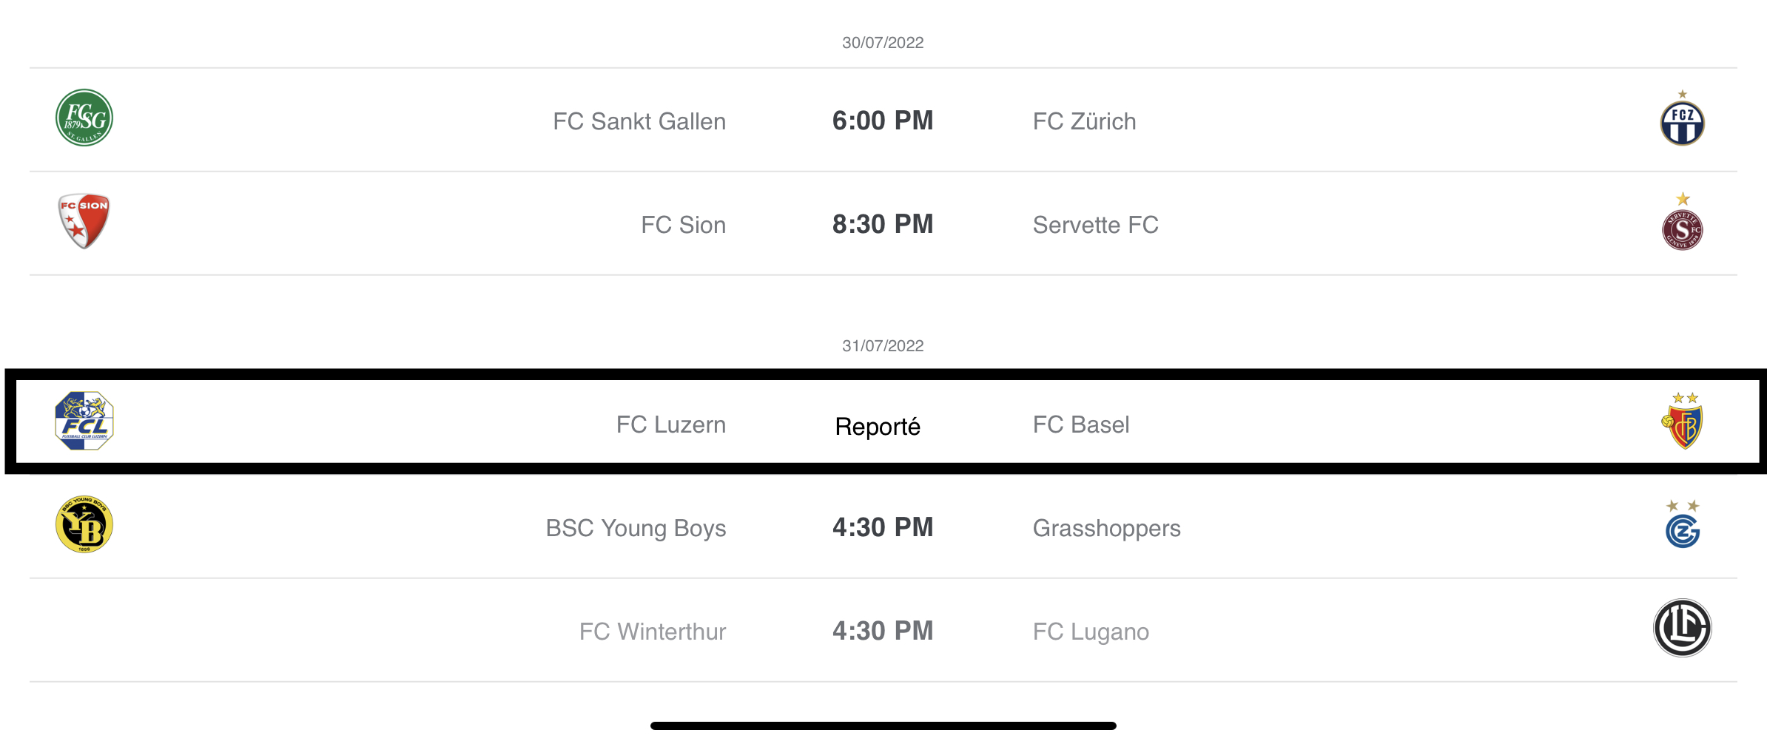Open the FC Luzern crest icon

[84, 422]
